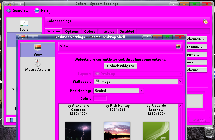Click the Unlock Widgets button
This screenshot has height=140, width=215.
[x=120, y=66]
